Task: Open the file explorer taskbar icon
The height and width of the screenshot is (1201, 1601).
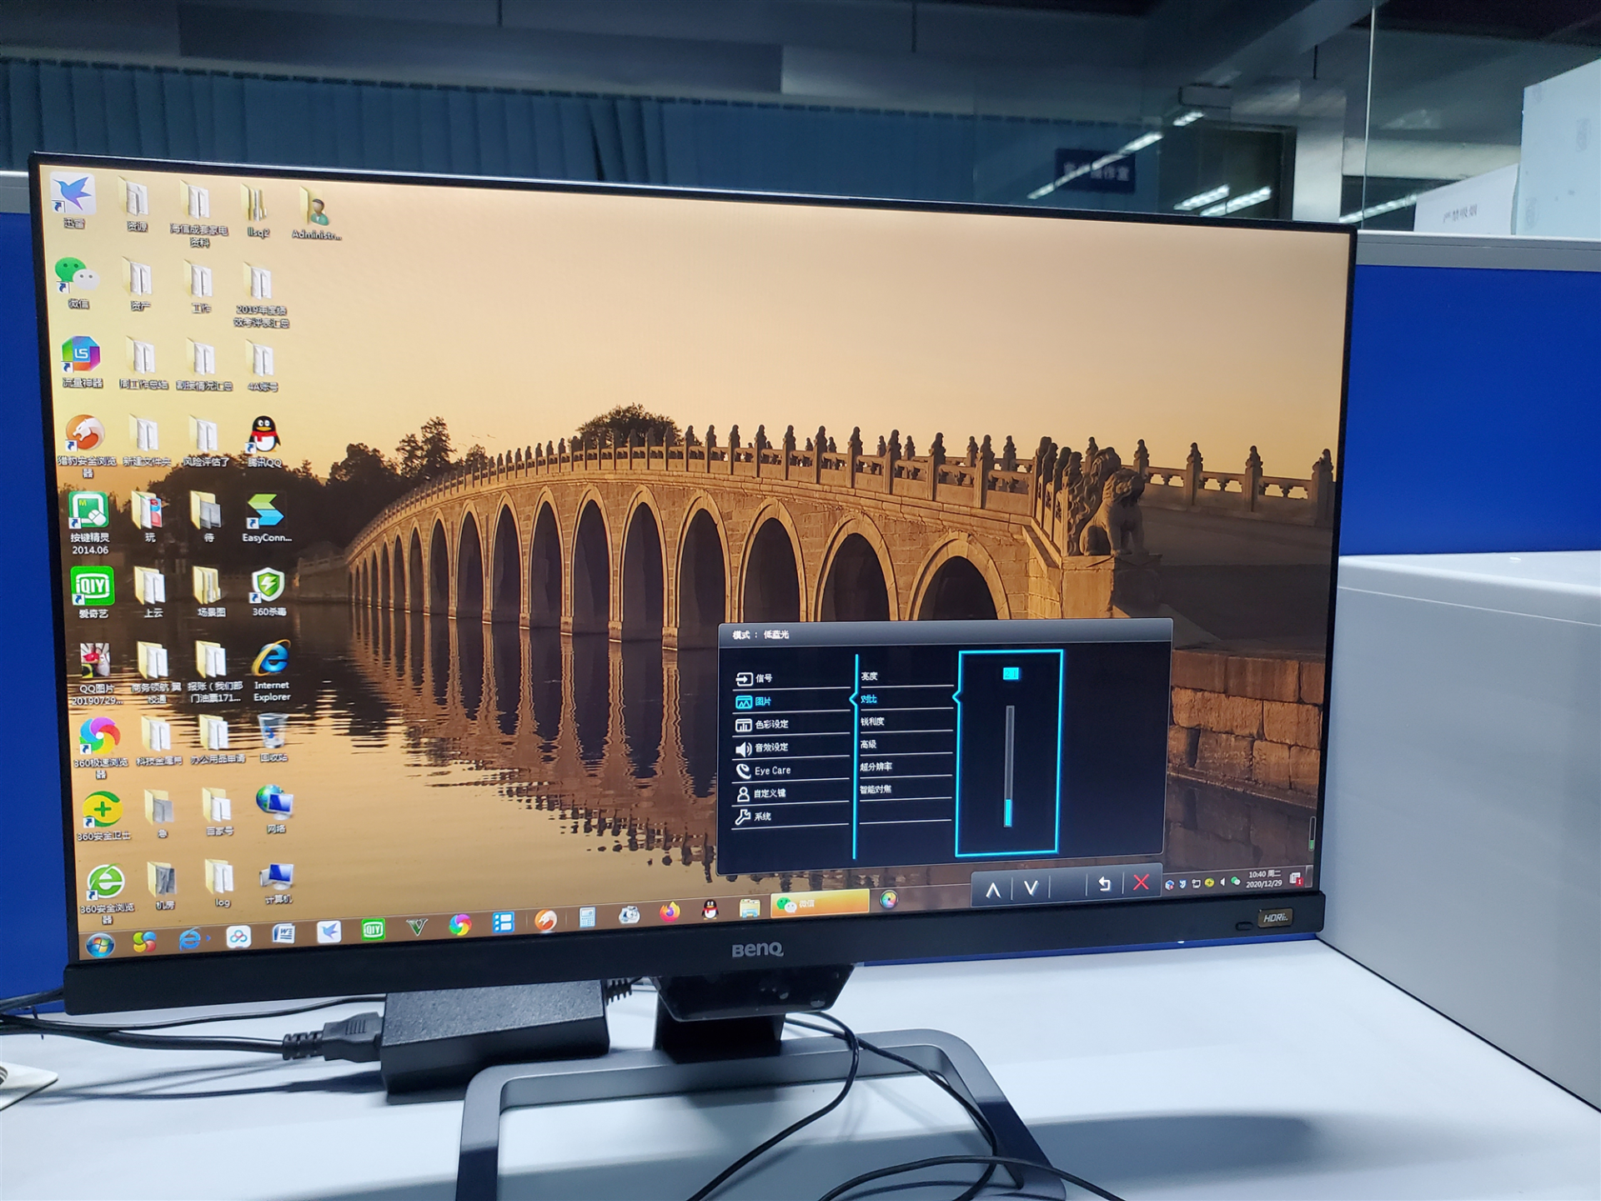Action: click(x=749, y=908)
